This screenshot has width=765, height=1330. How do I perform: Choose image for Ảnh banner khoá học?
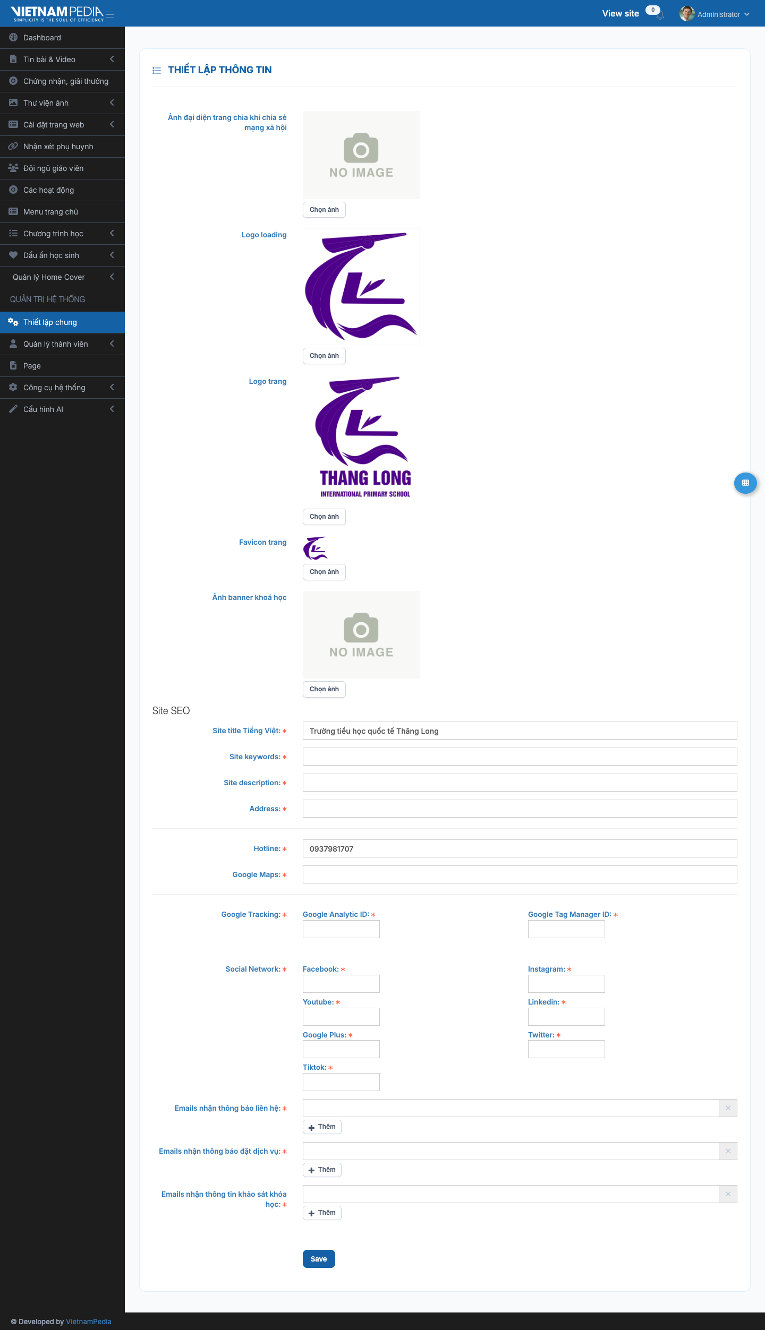(324, 689)
